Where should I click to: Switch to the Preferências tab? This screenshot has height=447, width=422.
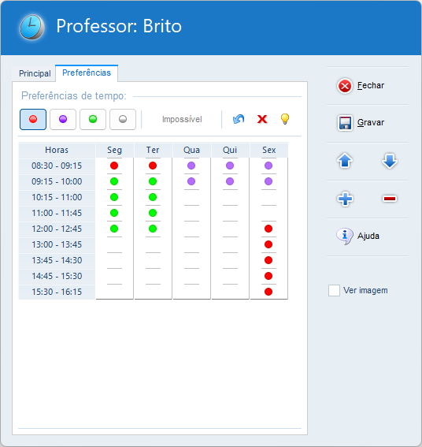click(x=87, y=73)
